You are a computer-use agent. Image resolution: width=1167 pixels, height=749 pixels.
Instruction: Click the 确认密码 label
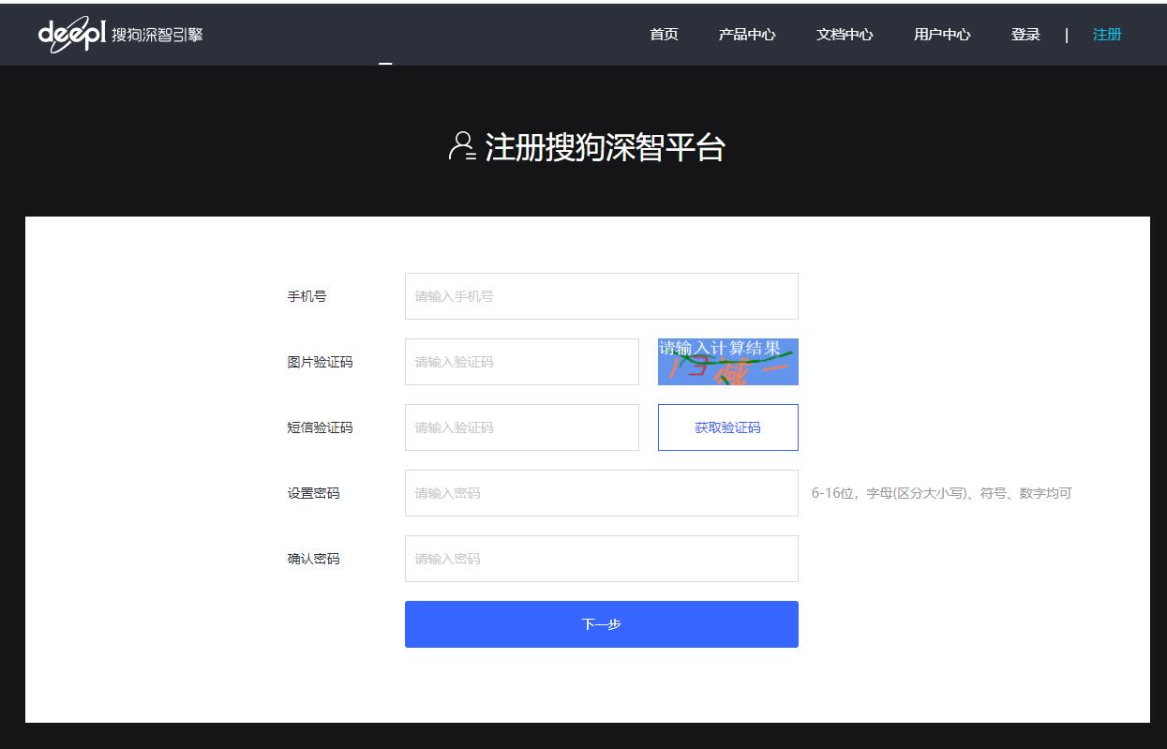(313, 559)
